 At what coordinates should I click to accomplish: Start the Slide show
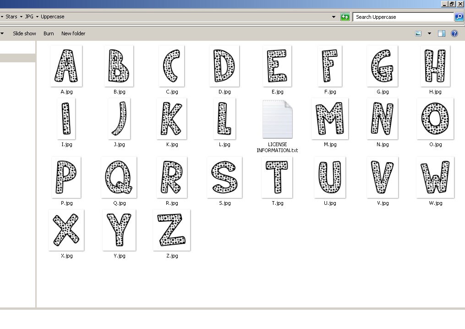[24, 33]
